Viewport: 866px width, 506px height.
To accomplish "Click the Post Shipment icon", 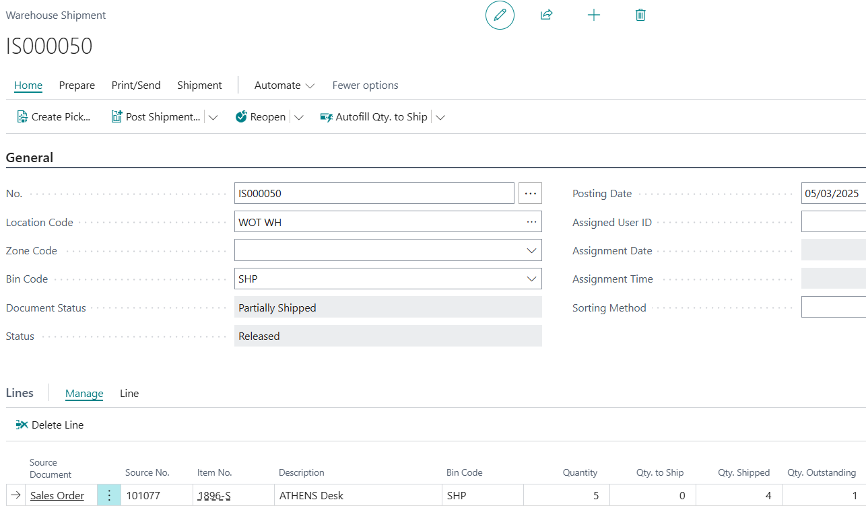I will (x=116, y=116).
